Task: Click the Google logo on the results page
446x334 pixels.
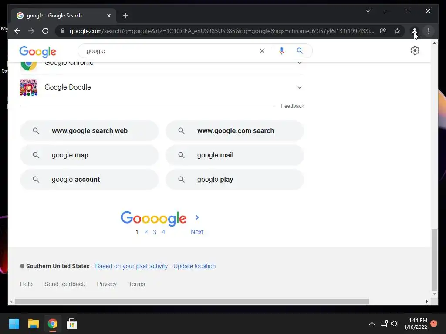Action: [38, 51]
